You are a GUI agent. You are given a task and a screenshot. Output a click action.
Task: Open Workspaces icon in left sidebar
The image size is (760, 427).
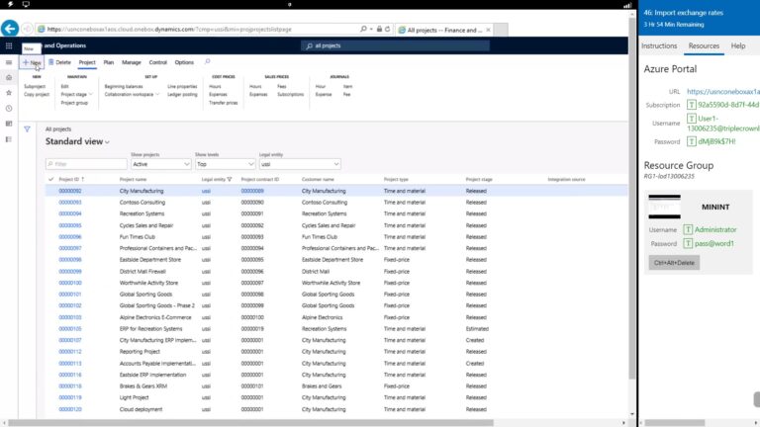tap(9, 124)
